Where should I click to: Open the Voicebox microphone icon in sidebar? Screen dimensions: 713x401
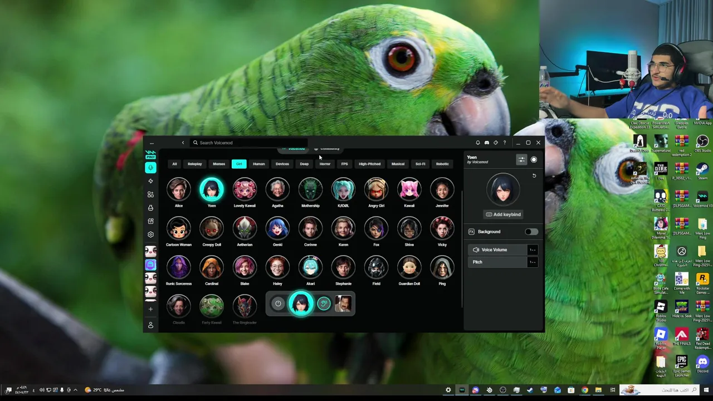pos(150,168)
